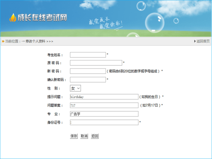Open the 性别 gender dropdown
Viewport: 212px width, 159px height.
pyautogui.click(x=75, y=88)
